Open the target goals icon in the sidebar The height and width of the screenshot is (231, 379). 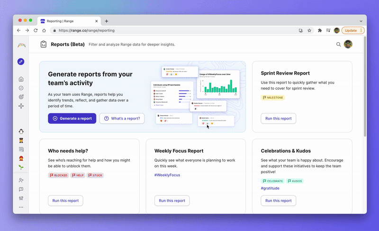pyautogui.click(x=21, y=97)
